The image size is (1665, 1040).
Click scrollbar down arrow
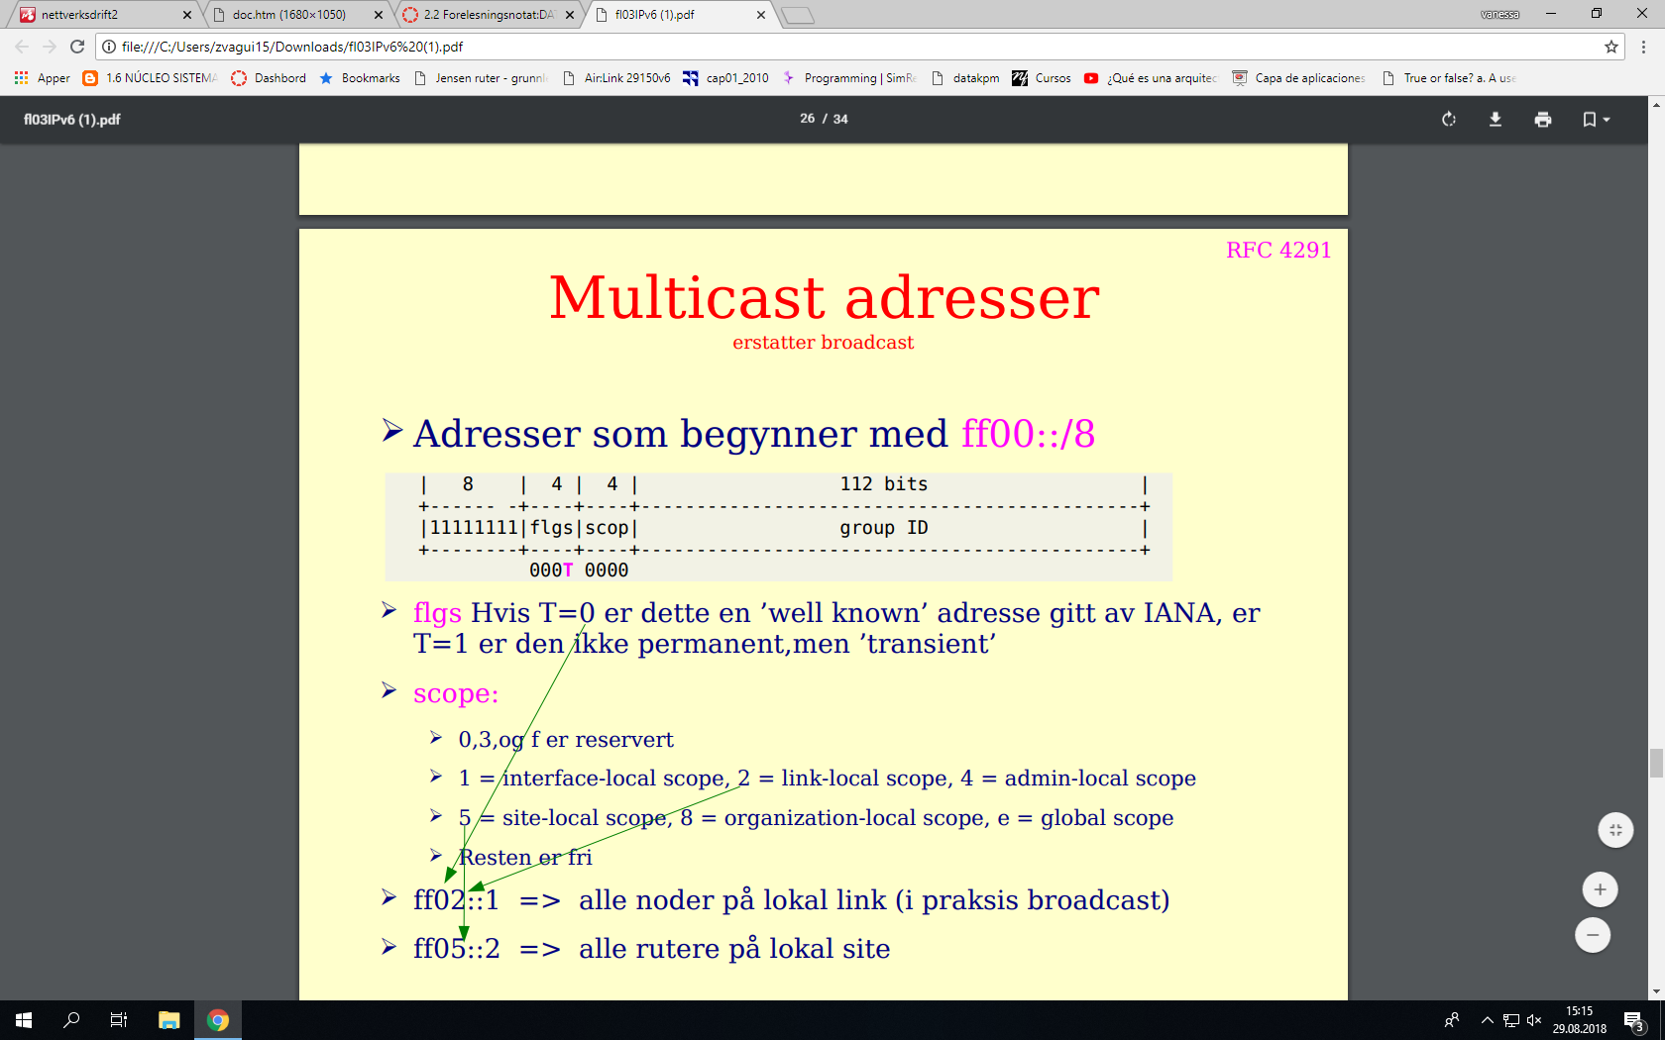tap(1656, 991)
